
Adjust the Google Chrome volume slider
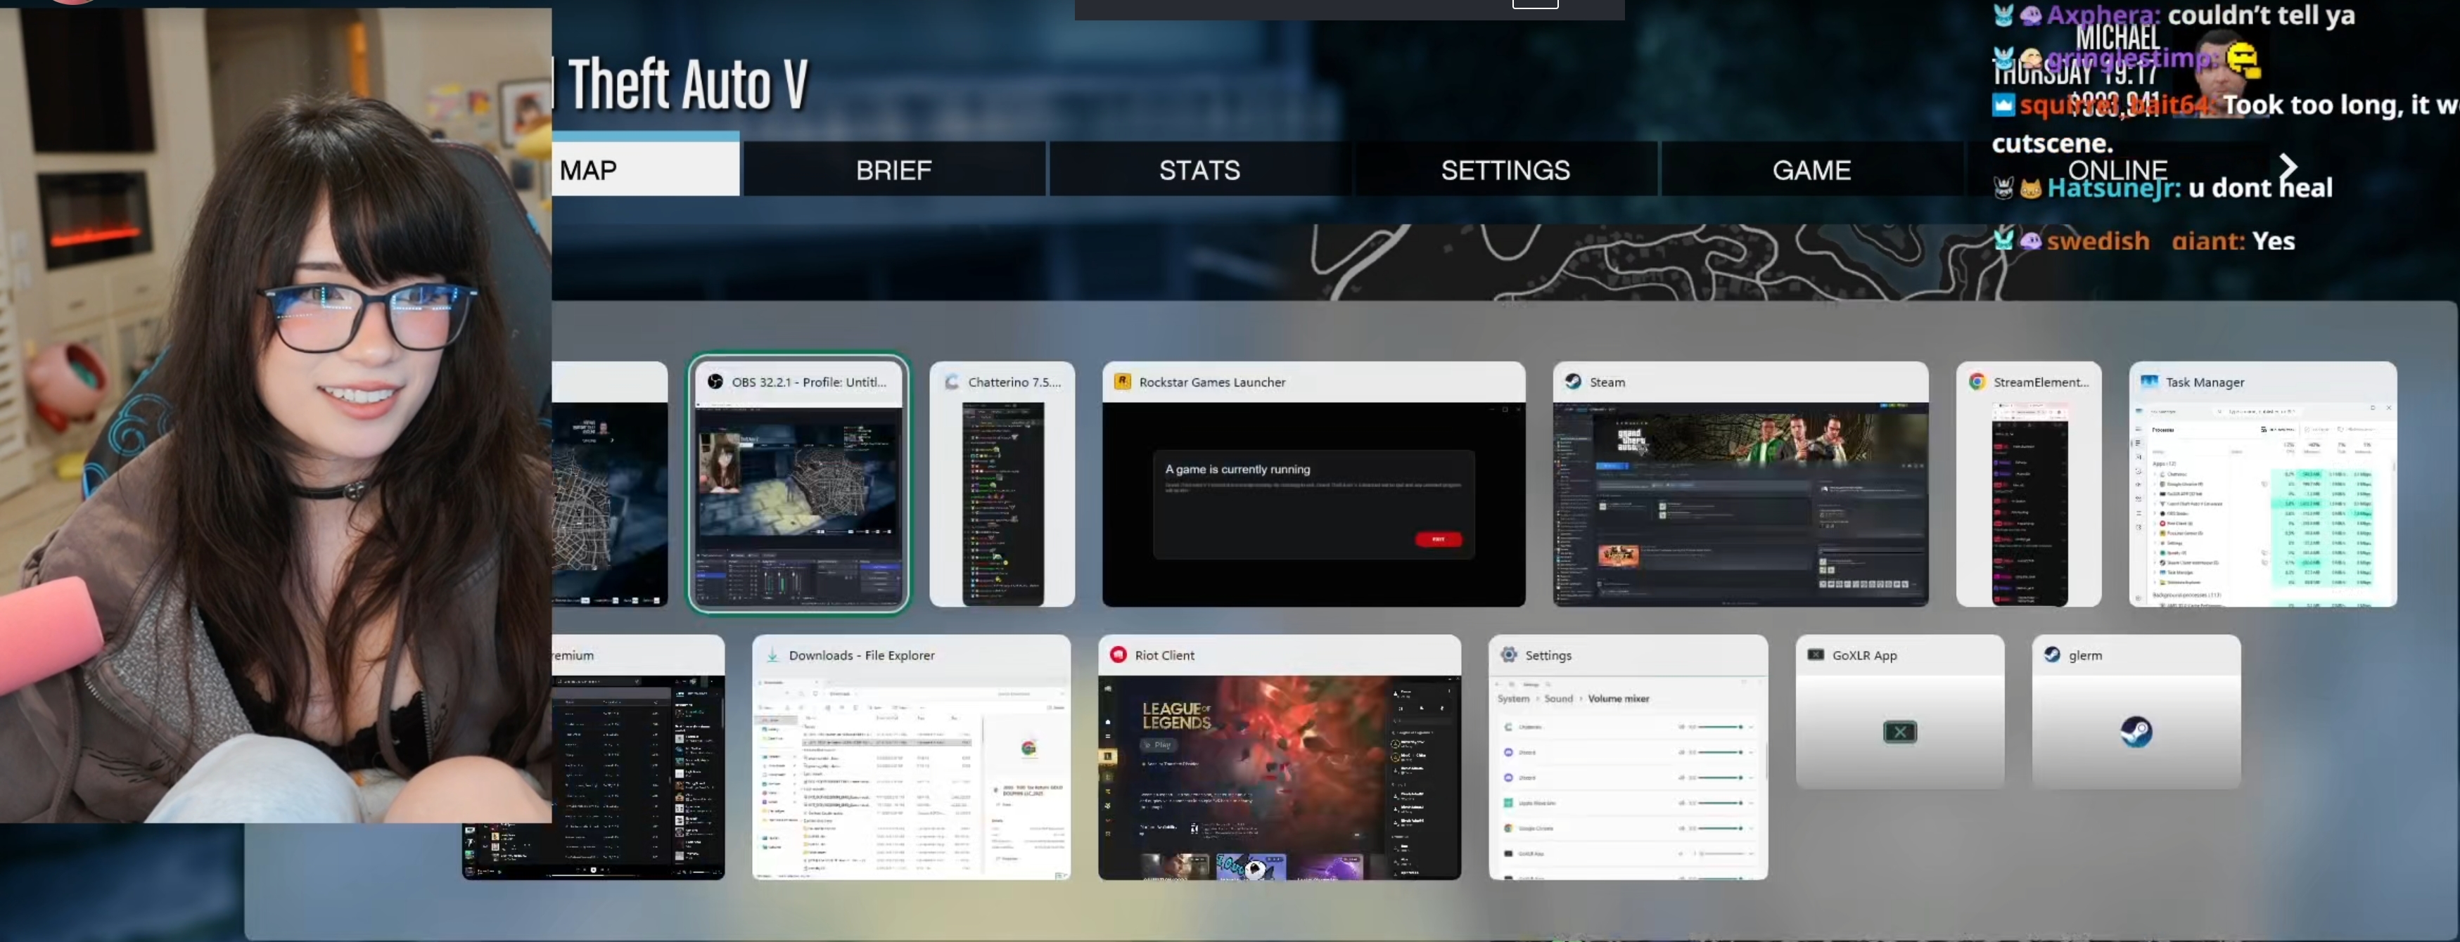1720,828
